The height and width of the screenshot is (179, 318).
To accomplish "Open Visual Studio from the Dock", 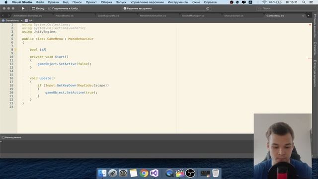I will (x=155, y=174).
